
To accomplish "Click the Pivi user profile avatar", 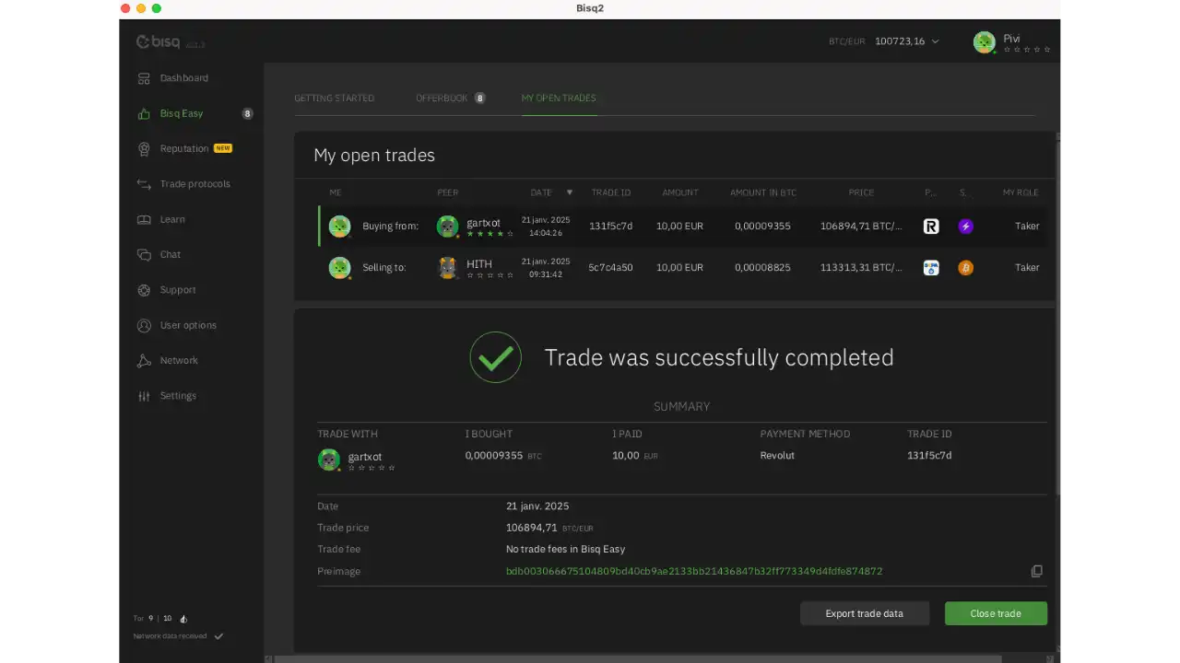I will (x=984, y=42).
